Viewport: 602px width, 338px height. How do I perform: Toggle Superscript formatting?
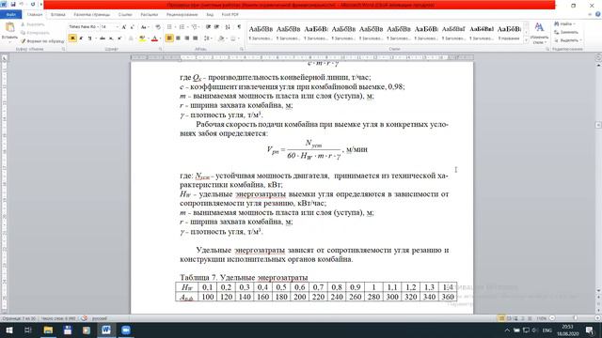[119, 38]
